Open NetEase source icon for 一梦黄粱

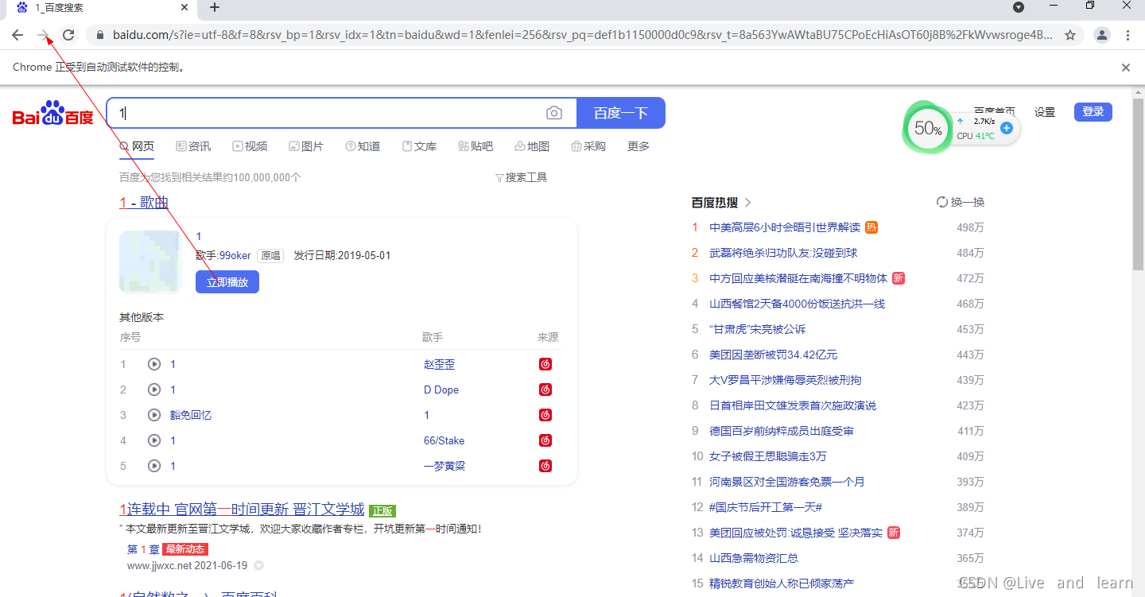pos(545,466)
